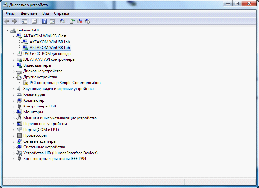Click the Другие устройства question mark icon
The width and height of the screenshot is (259, 188).
click(19, 77)
